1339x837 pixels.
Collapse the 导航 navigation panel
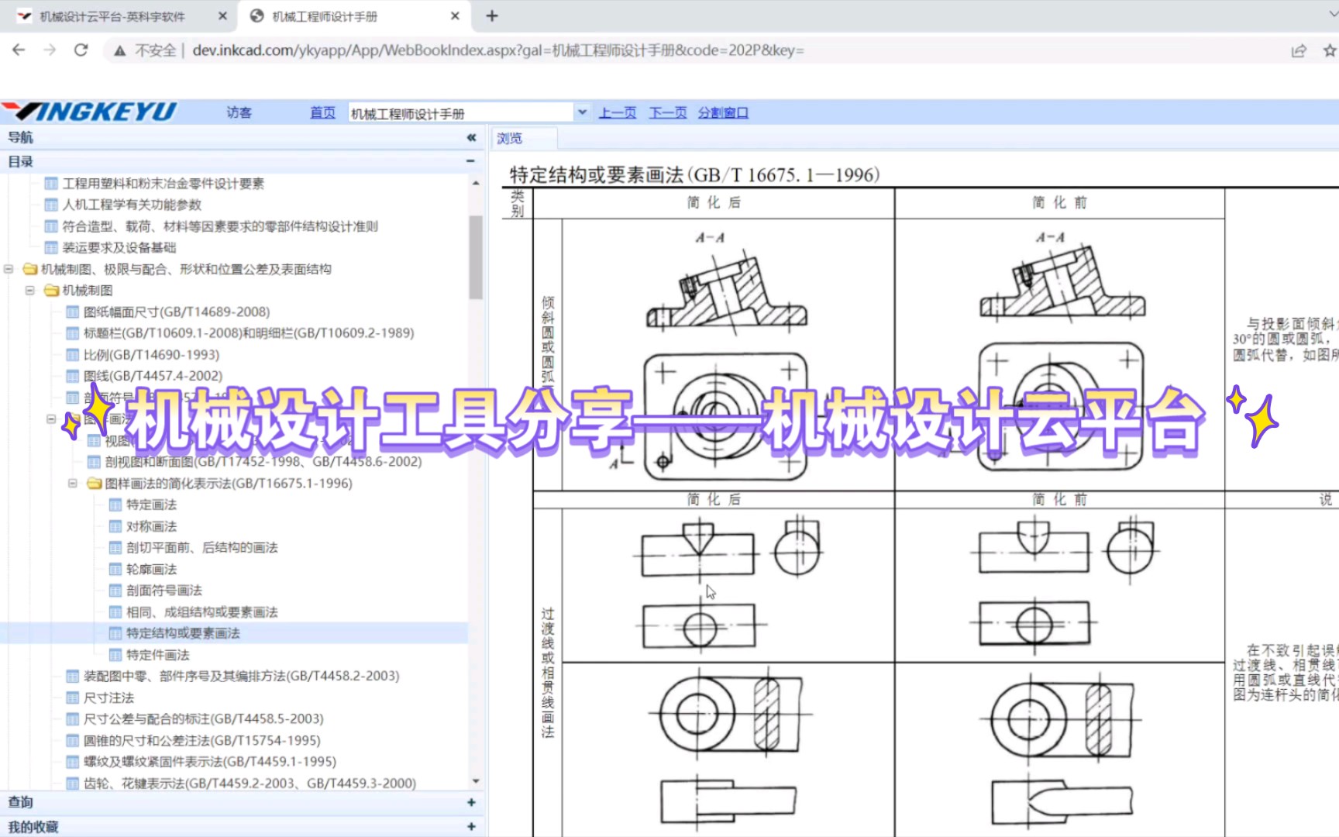click(x=471, y=137)
